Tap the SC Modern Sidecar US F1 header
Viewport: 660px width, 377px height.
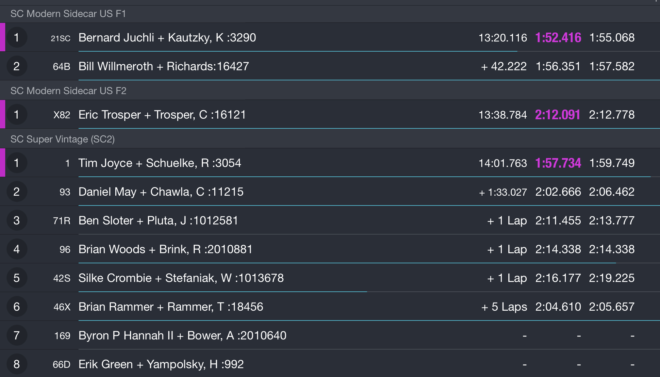(330, 14)
